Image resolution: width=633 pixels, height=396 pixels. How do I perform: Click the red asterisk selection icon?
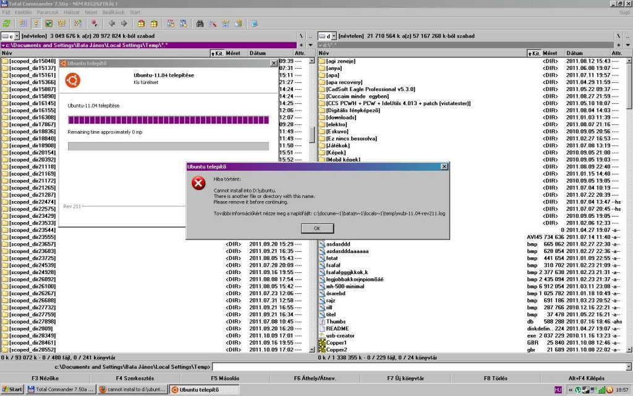[94, 24]
